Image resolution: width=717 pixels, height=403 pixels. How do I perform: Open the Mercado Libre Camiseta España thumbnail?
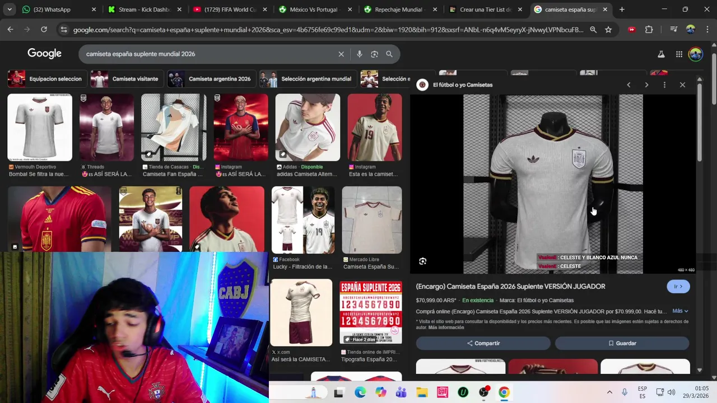pos(372,220)
